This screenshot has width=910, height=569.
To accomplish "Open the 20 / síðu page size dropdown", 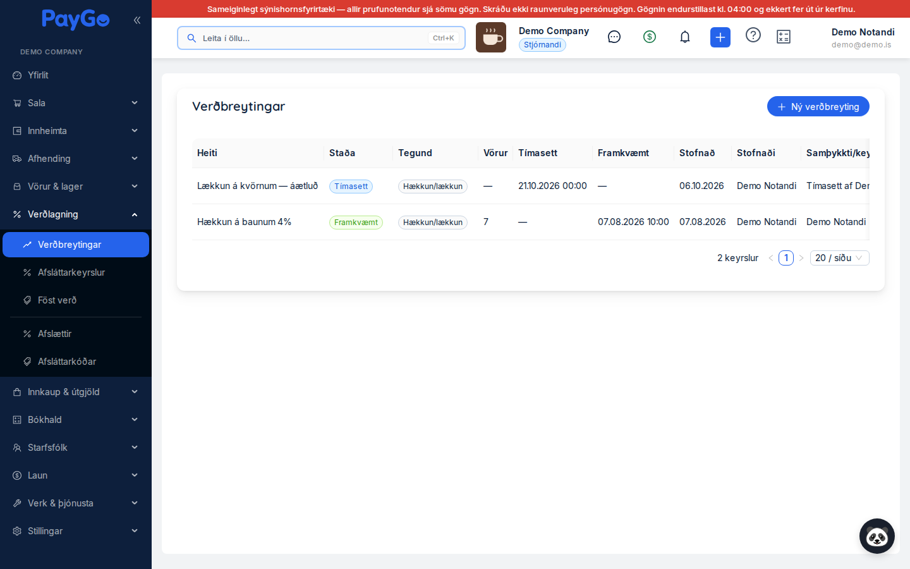I will (x=840, y=258).
